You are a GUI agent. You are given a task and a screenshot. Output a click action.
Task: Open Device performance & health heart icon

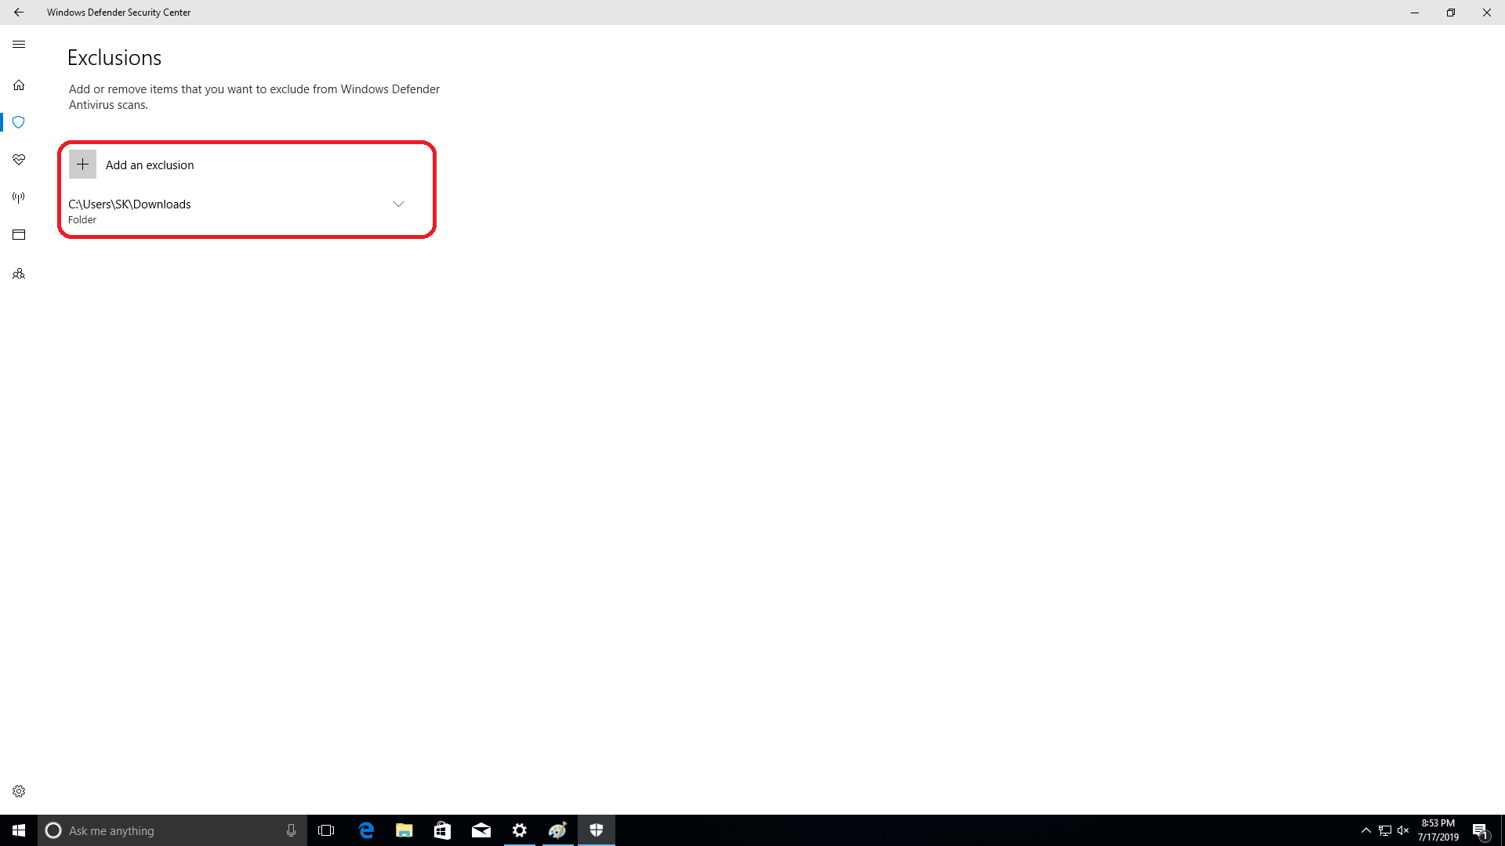(x=19, y=160)
